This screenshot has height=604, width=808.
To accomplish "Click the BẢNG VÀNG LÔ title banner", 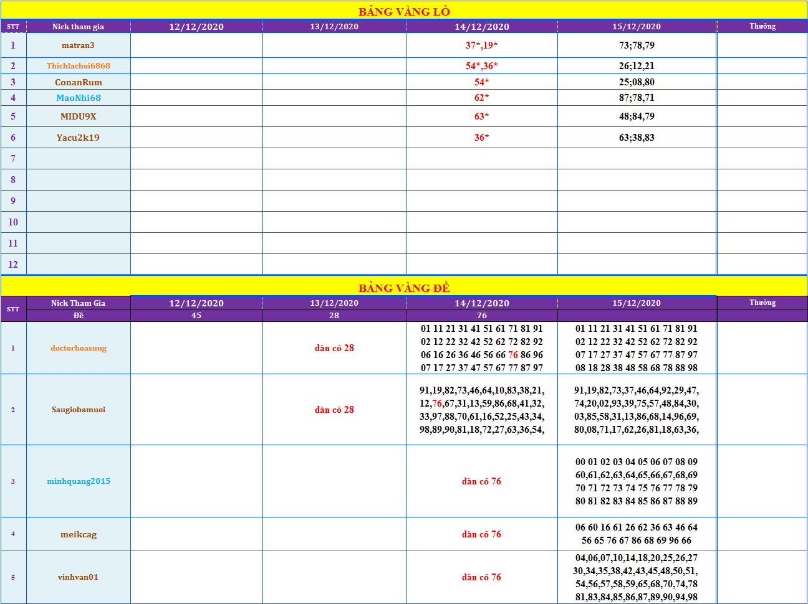I will pyautogui.click(x=404, y=11).
